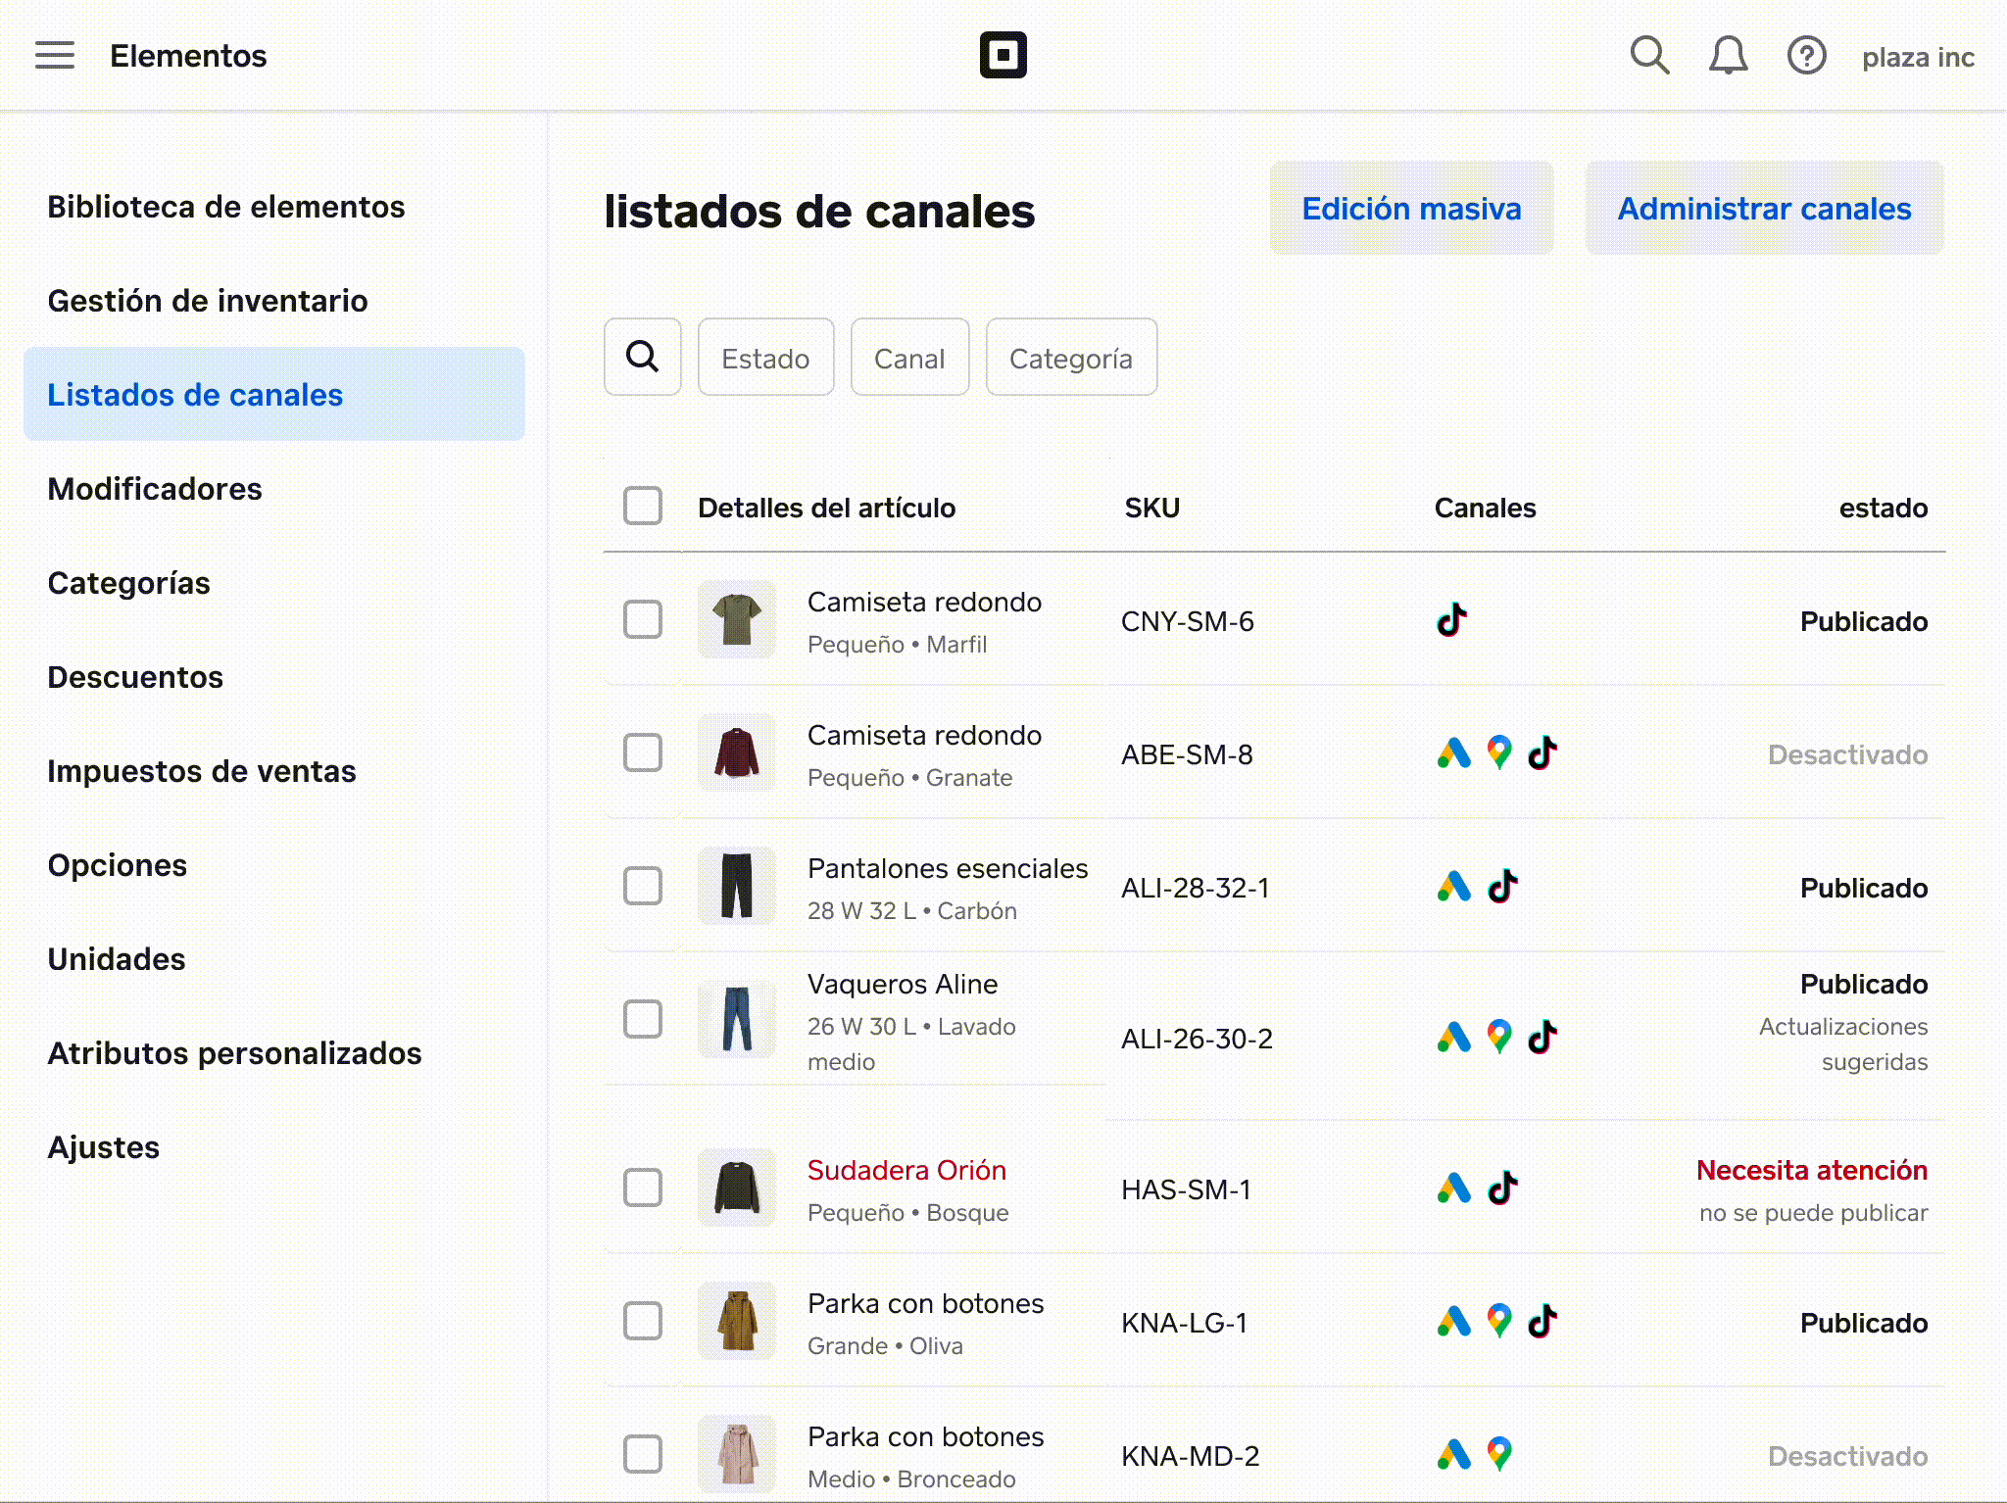The height and width of the screenshot is (1503, 2007).
Task: Open the notifications bell
Action: pyautogui.click(x=1728, y=56)
